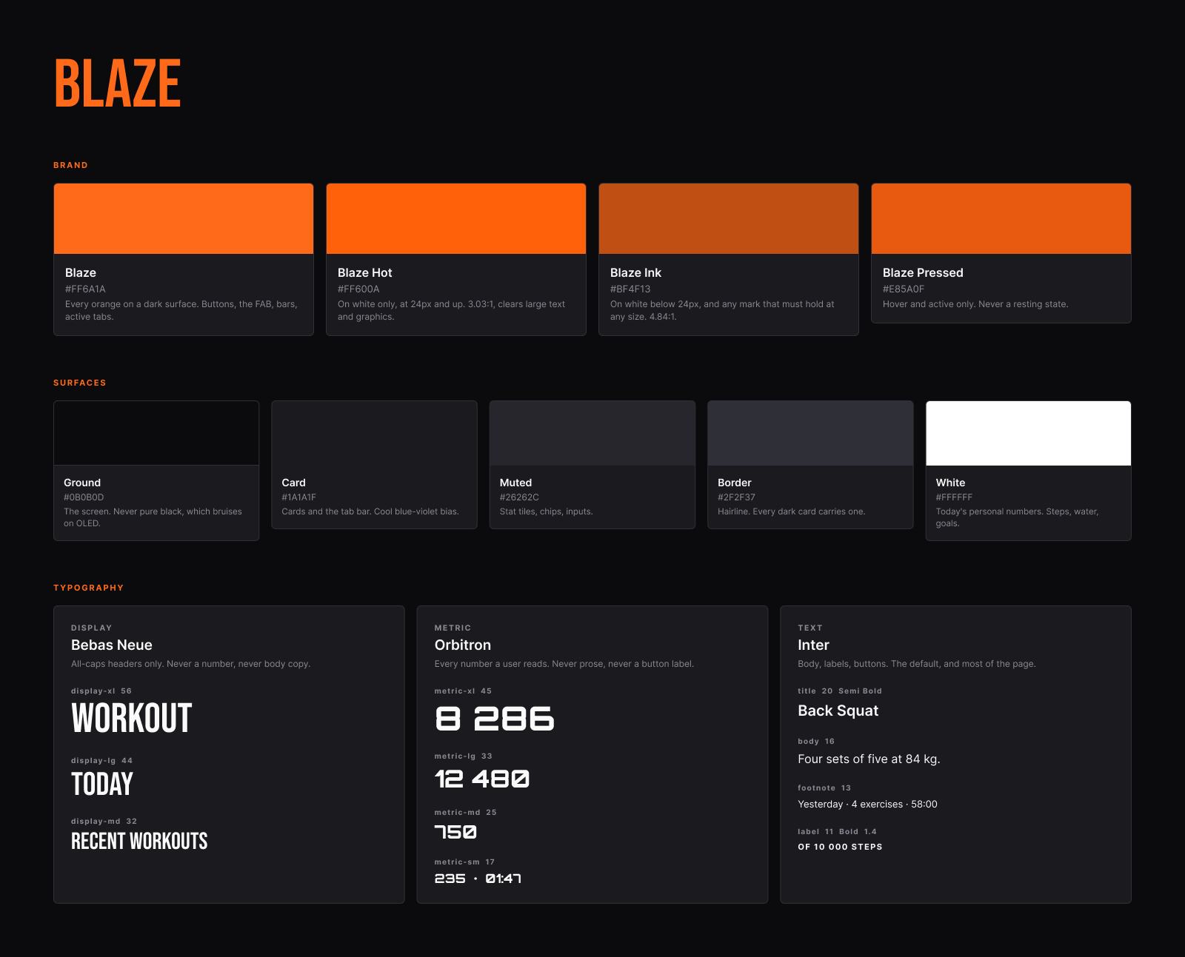Click the 750 metric-md sample
Screen dimensions: 1185x957
455,833
